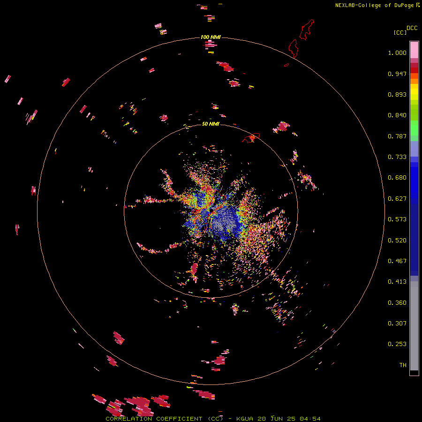Click the 0.413 scale value
Image resolution: width=422 pixels, height=422 pixels.
coord(397,282)
